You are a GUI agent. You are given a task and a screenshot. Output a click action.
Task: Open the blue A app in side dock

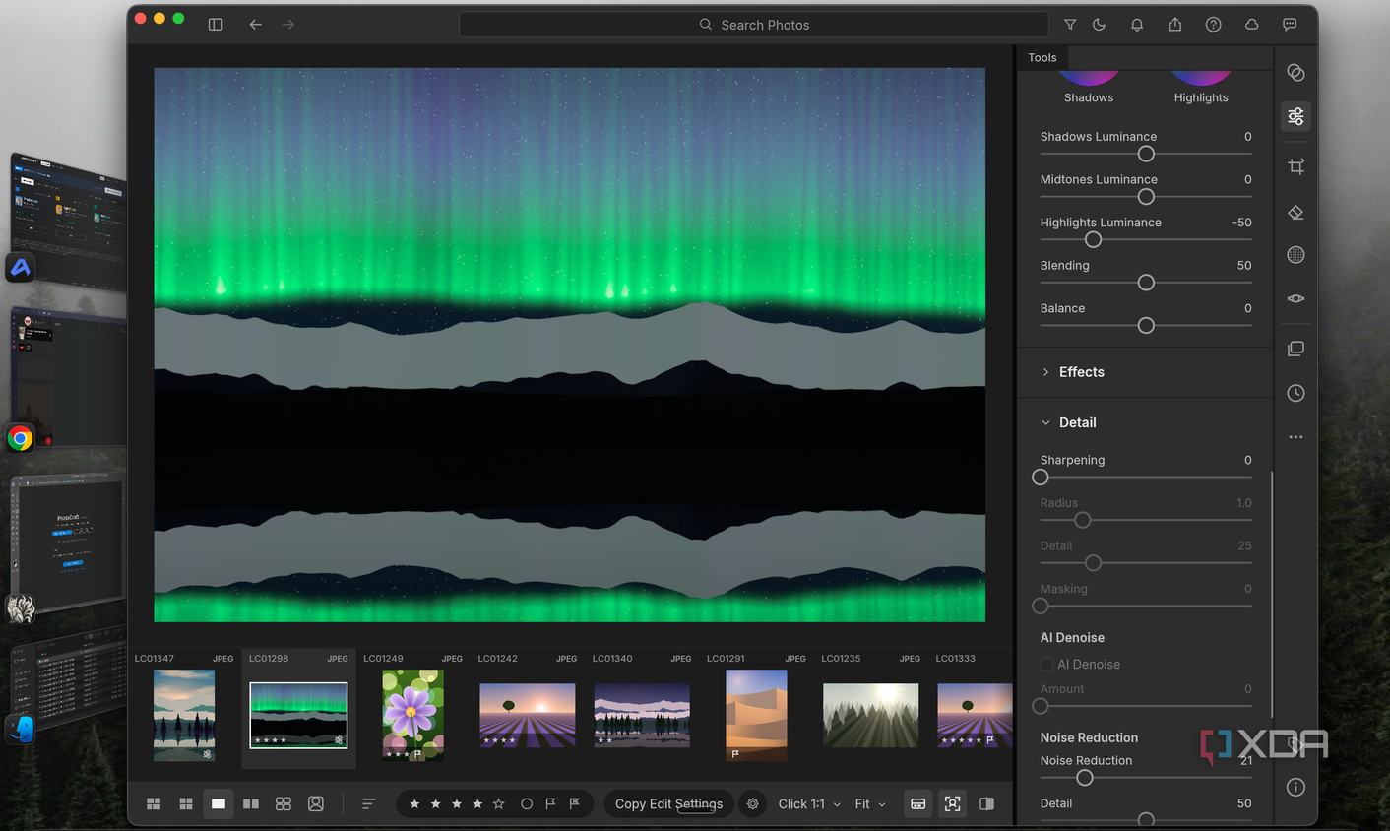click(x=20, y=267)
